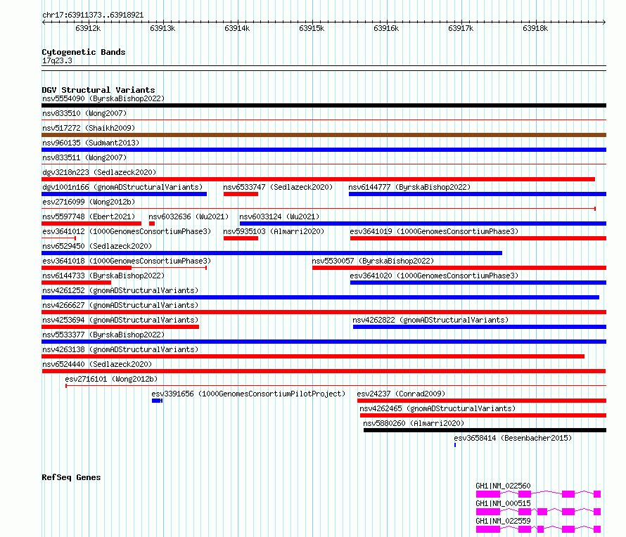The height and width of the screenshot is (537, 626).
Task: Select first exon of GH1 NM_022560 glyph
Action: coord(488,494)
